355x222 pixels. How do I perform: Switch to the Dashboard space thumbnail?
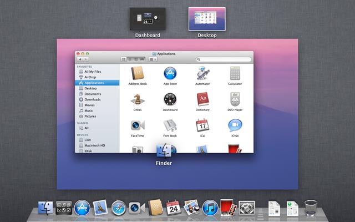[148, 19]
